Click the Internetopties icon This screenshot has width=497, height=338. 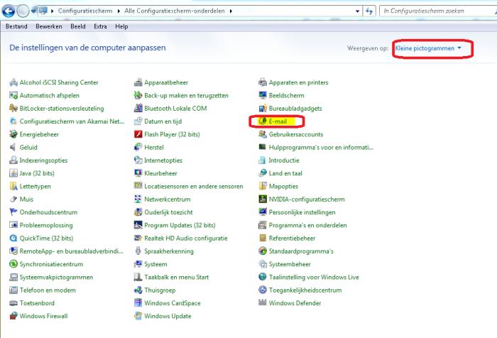(x=138, y=160)
